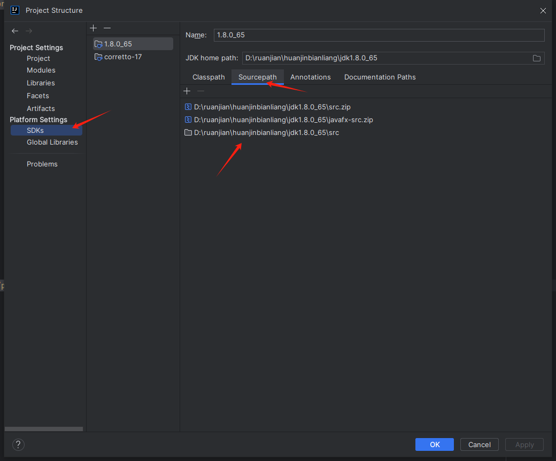Image resolution: width=556 pixels, height=461 pixels.
Task: Select the src folder source path entry
Action: [266, 132]
